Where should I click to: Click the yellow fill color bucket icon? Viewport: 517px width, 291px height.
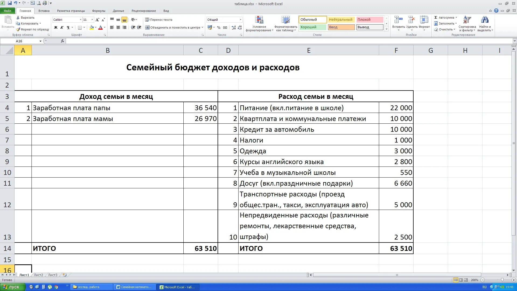point(92,27)
